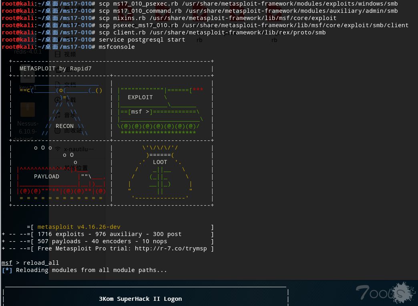Click the scp client.rb command text
Viewport: 418px width, 306px height.
(123, 32)
